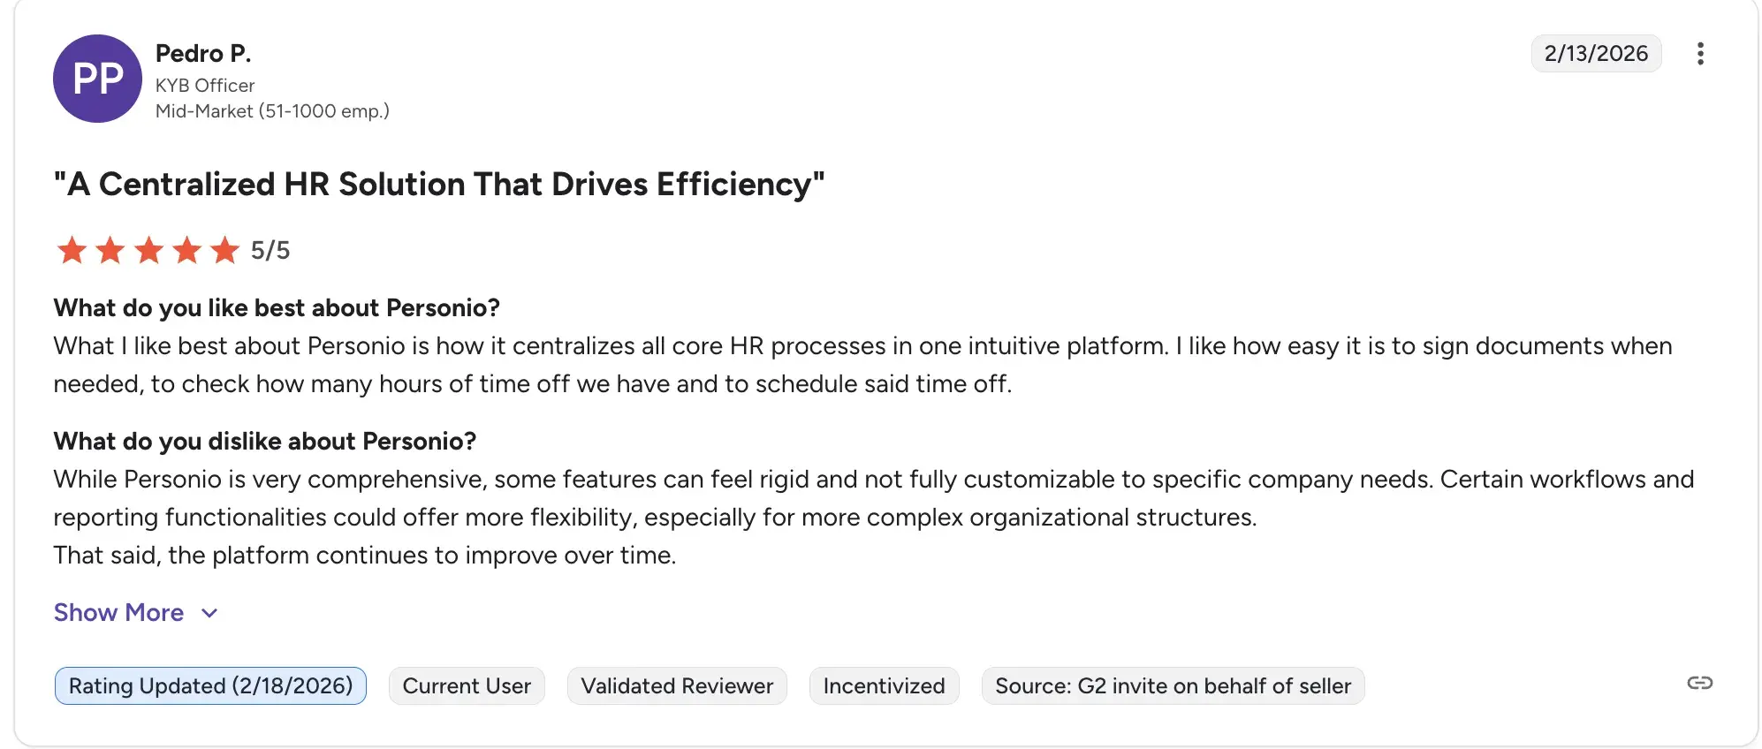Click the copy review link icon
The height and width of the screenshot is (749, 1762).
(x=1699, y=683)
